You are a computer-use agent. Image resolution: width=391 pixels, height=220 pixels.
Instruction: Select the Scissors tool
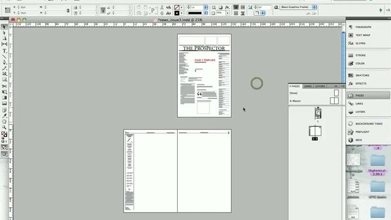click(x=4, y=86)
